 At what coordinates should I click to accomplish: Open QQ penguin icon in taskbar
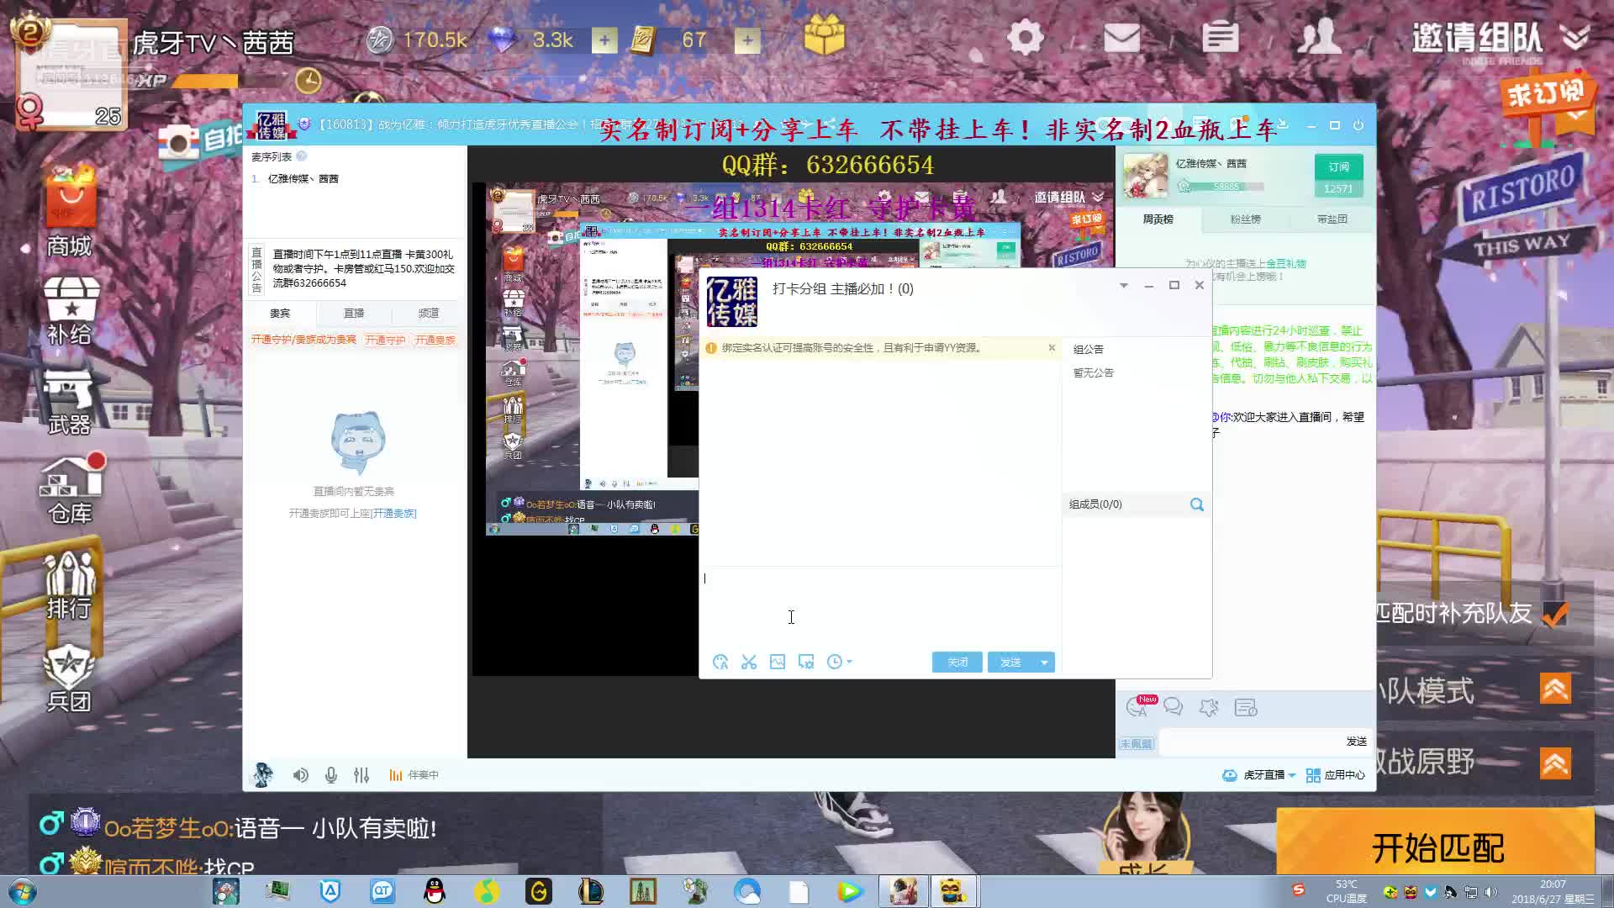435,891
